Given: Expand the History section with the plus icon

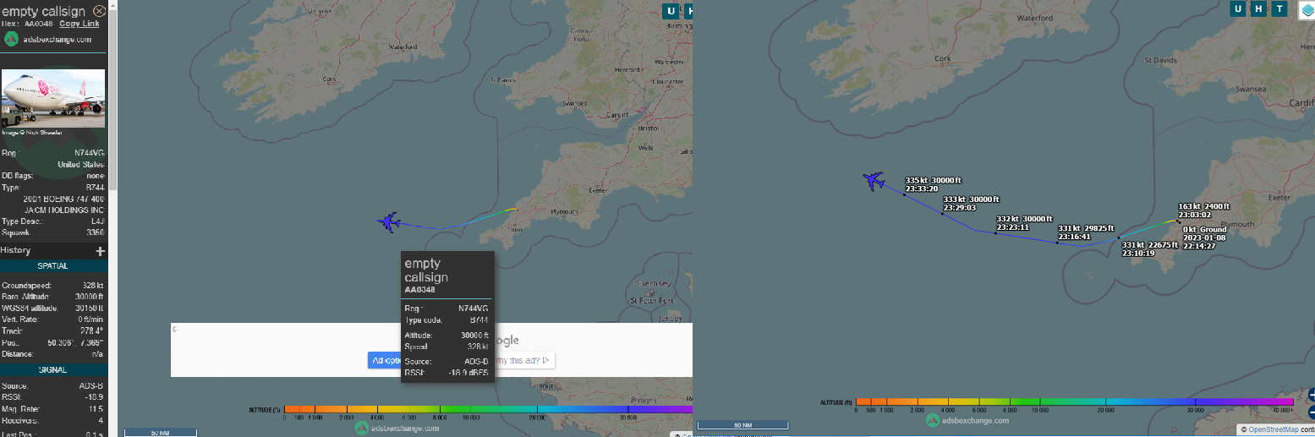Looking at the screenshot, I should click(100, 251).
